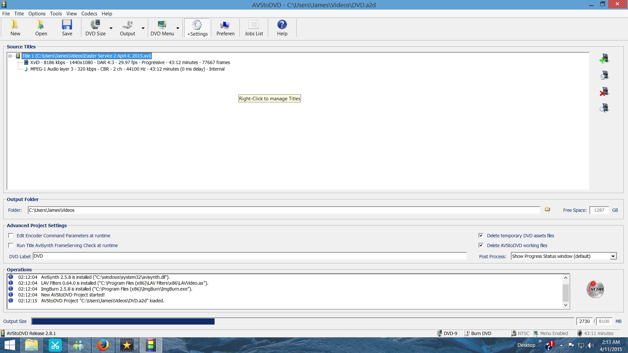Click the Desktop toolbar label in taskbar
This screenshot has width=628, height=353.
[526, 345]
